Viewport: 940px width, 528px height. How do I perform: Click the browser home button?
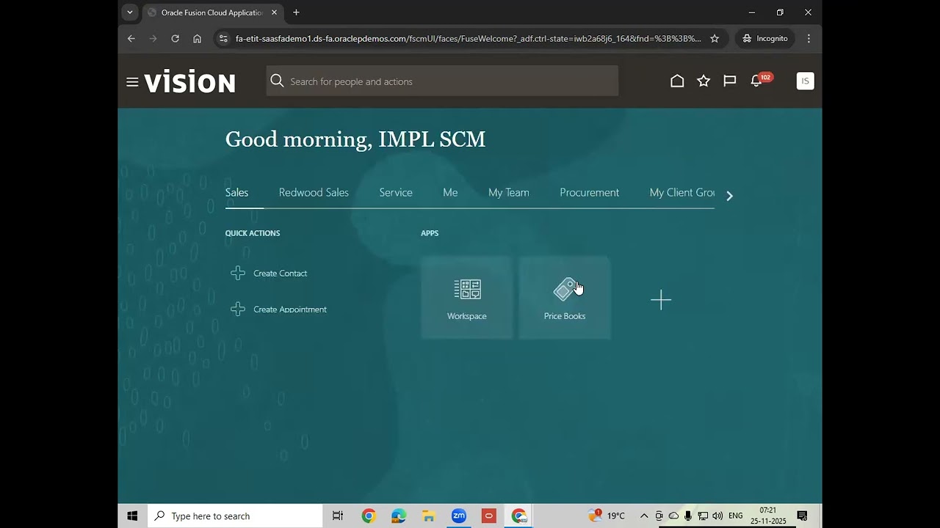coord(198,39)
